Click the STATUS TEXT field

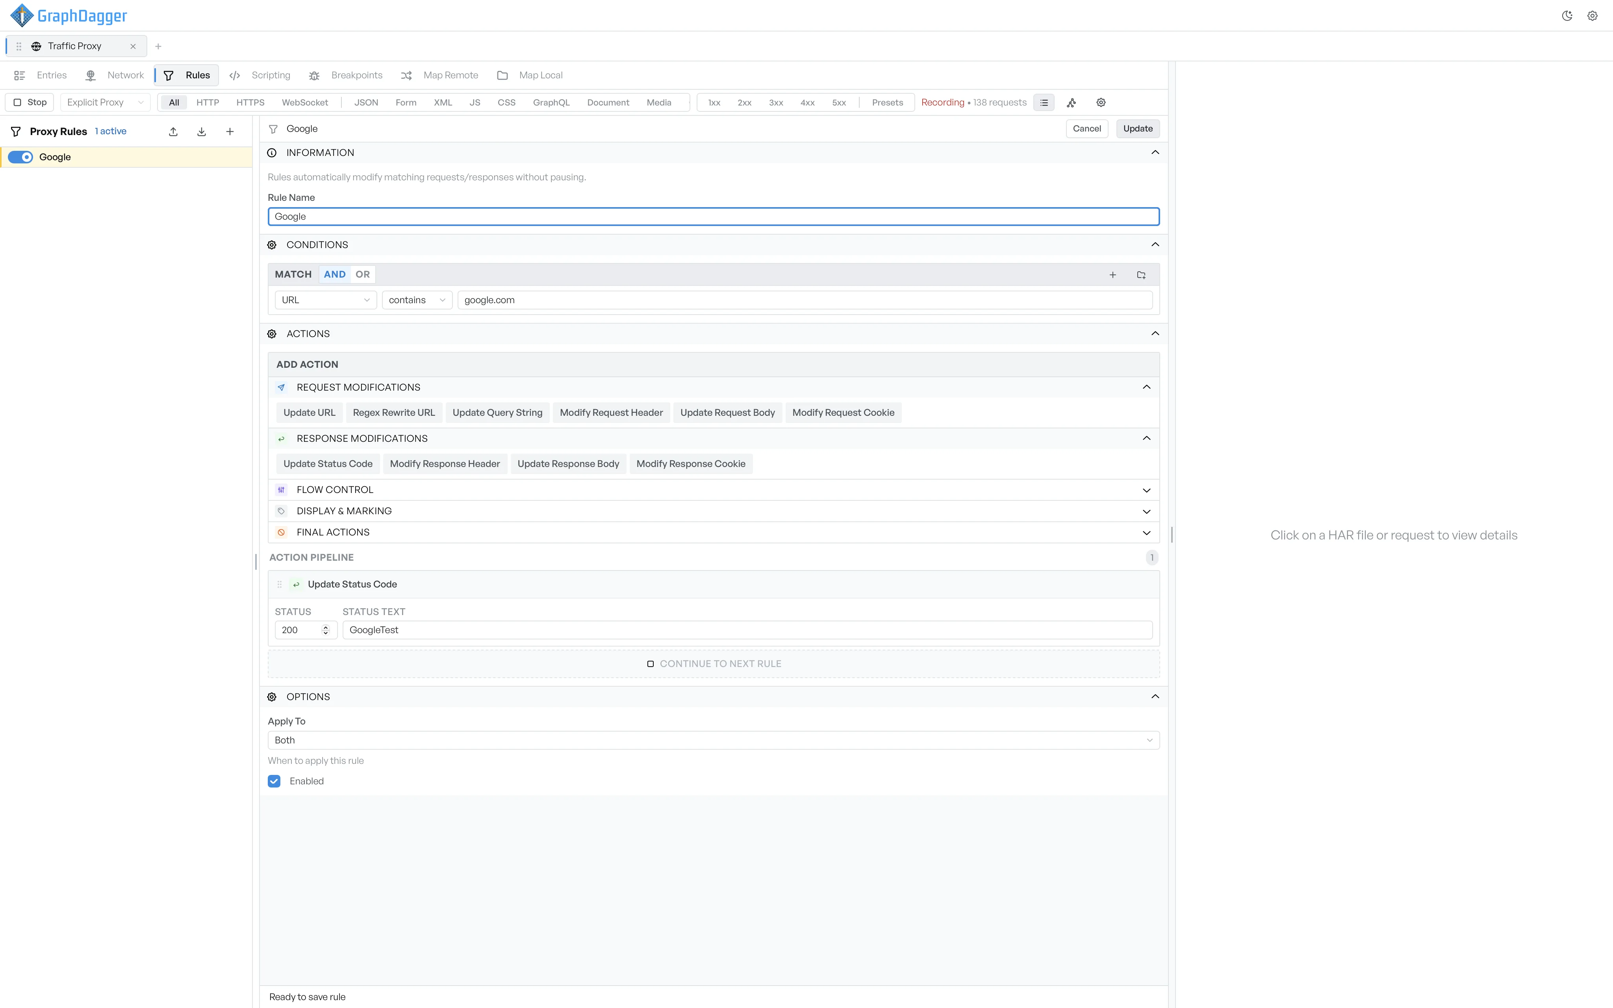(747, 630)
